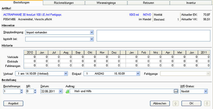The height and width of the screenshot is (109, 213).
Task: Confirm with the OK button
Action: click(191, 103)
